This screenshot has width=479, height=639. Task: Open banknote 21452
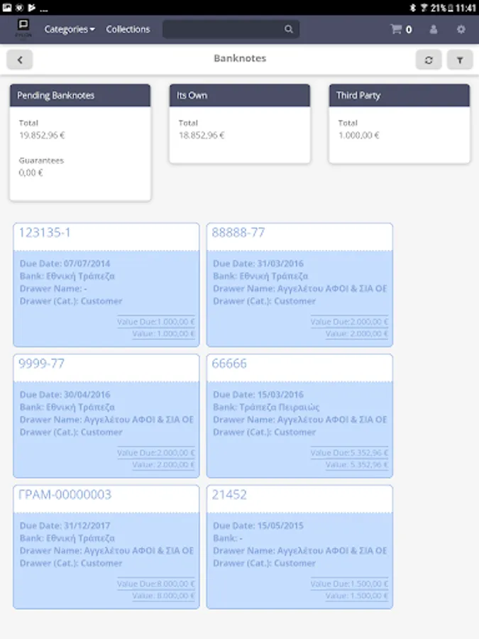299,547
